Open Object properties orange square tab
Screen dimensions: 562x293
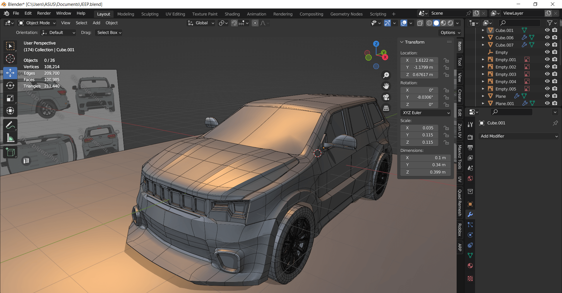click(x=470, y=204)
